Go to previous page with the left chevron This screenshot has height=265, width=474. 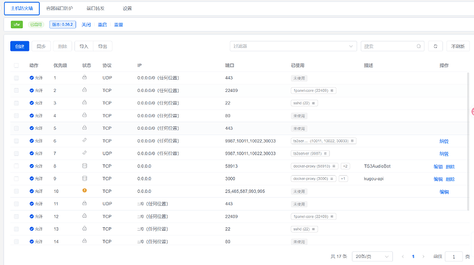[403, 257]
